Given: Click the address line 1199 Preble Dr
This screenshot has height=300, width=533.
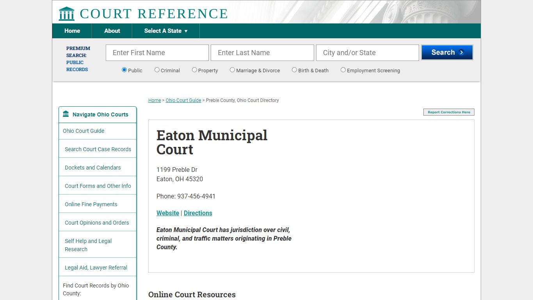Looking at the screenshot, I should (x=177, y=170).
